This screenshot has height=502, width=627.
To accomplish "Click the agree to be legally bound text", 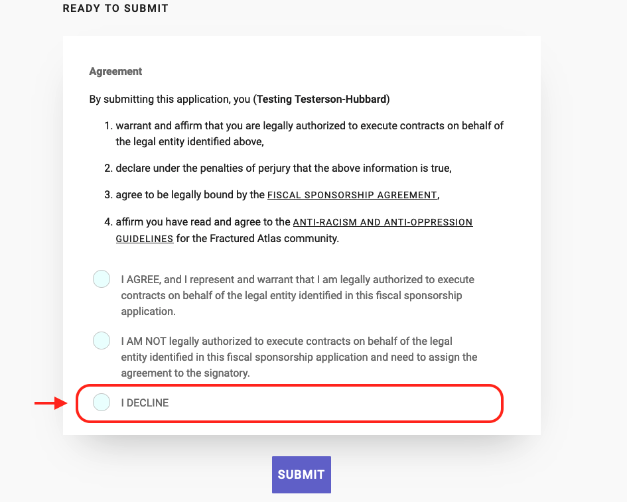I will [x=190, y=195].
